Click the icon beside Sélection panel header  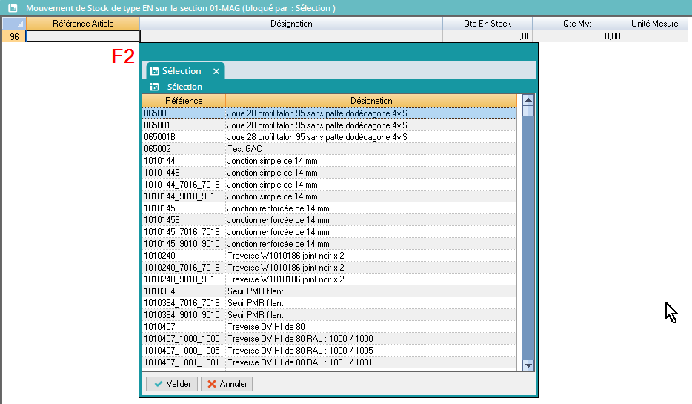pyautogui.click(x=154, y=87)
